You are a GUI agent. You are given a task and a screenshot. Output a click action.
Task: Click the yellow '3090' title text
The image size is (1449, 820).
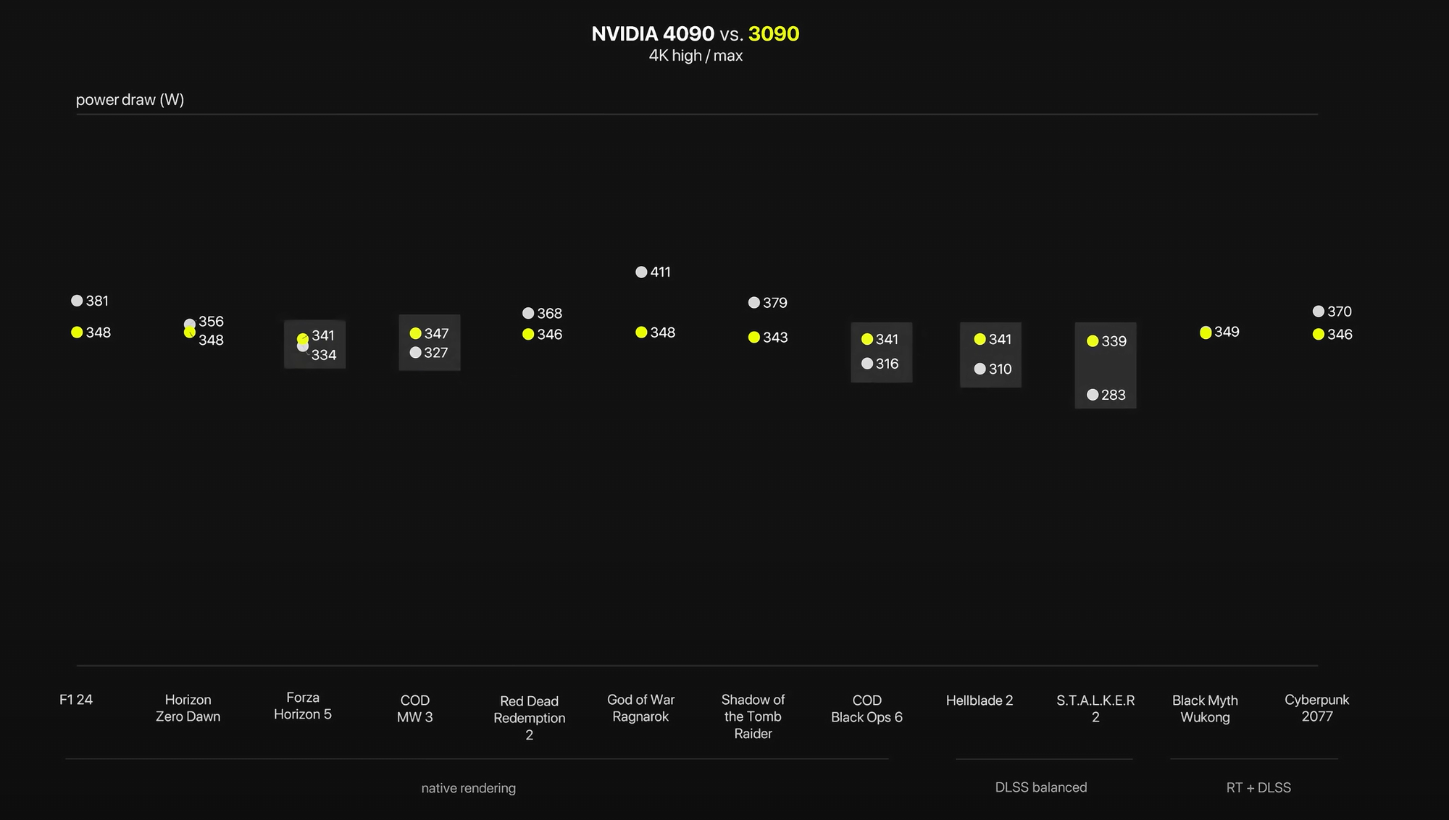point(774,34)
